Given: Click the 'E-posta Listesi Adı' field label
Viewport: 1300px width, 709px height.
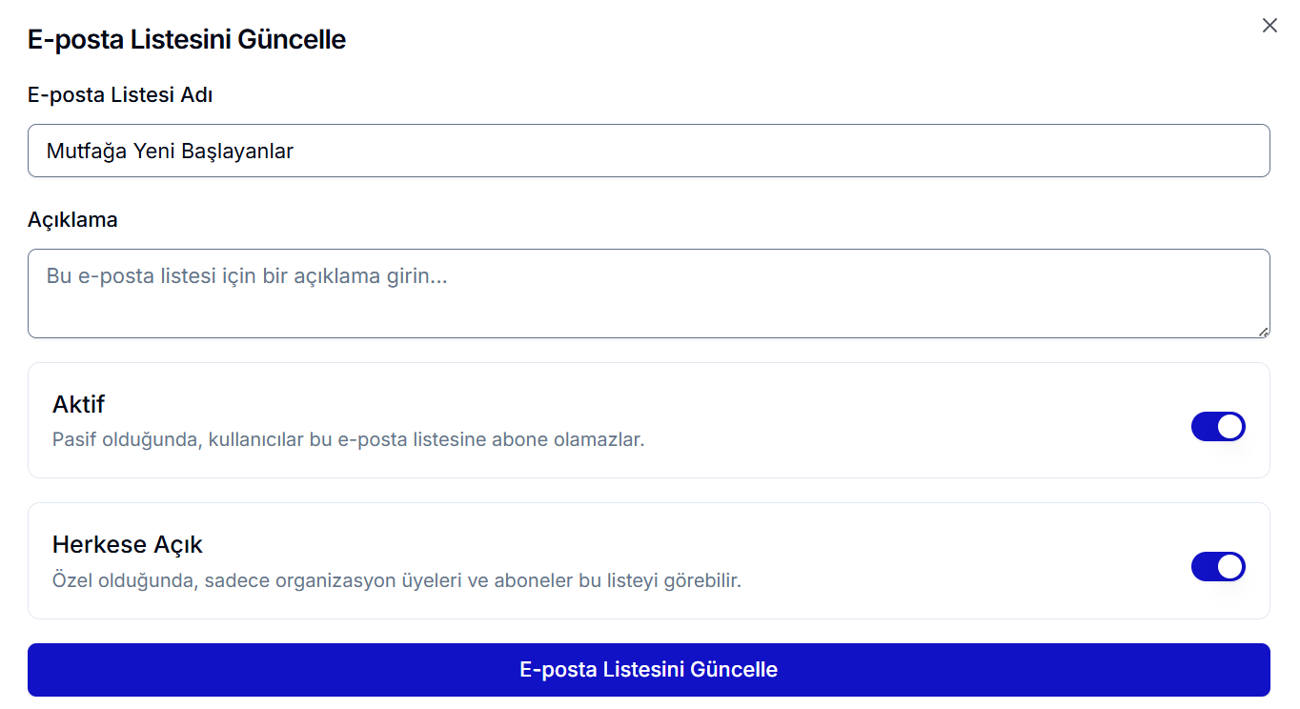Looking at the screenshot, I should click(x=120, y=94).
